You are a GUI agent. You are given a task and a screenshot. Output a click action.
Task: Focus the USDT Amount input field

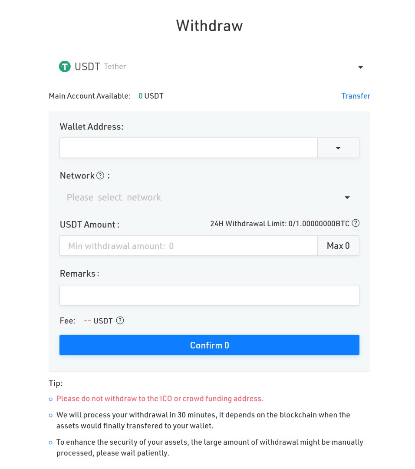[188, 246]
